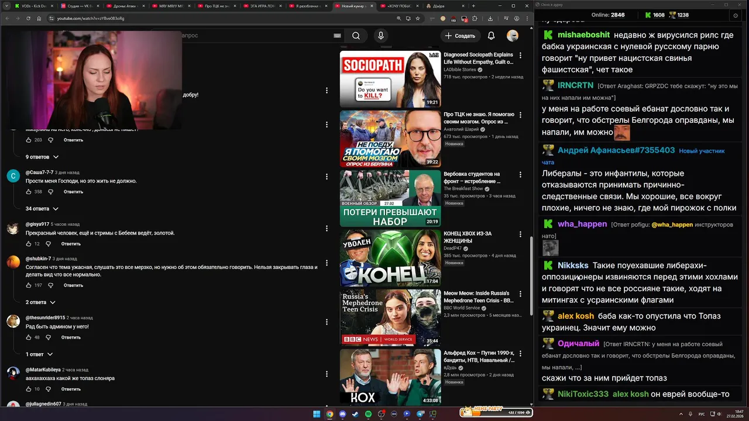This screenshot has width=749, height=421.
Task: Open Steam from the Windows taskbar
Action: (355, 414)
